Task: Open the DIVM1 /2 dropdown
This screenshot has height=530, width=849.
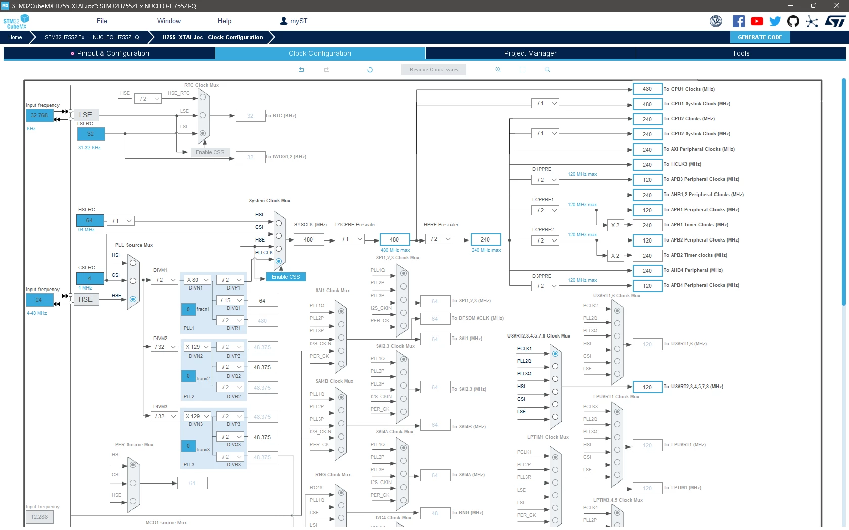Action: 165,280
